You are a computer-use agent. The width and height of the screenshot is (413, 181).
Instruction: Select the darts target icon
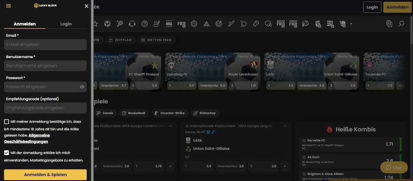(x=218, y=24)
